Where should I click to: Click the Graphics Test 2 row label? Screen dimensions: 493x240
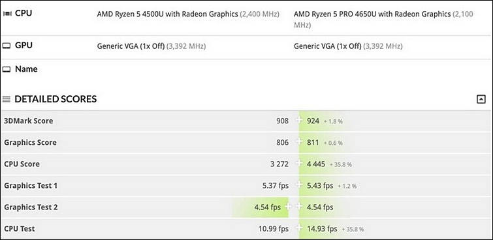[x=31, y=207]
